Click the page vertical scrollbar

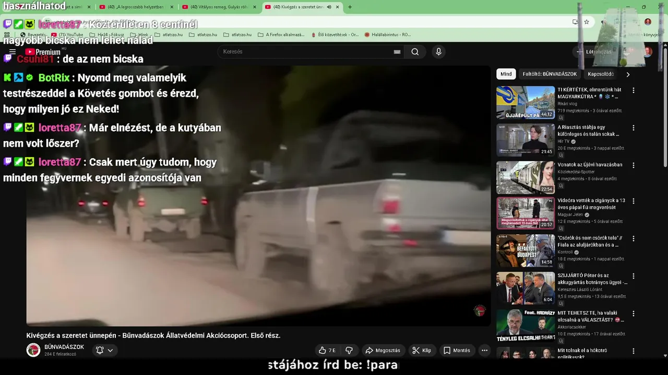[665, 107]
